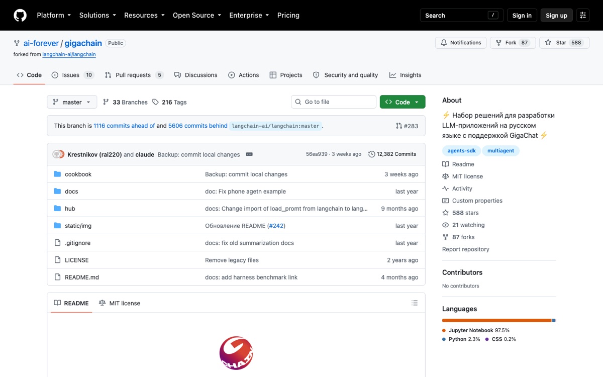Switch to the Pull requests tab
603x377 pixels.
coord(134,75)
